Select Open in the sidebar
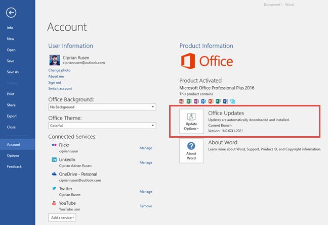Image resolution: width=328 pixels, height=225 pixels. point(11,50)
